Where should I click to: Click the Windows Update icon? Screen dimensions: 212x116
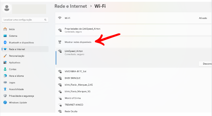click(5, 103)
